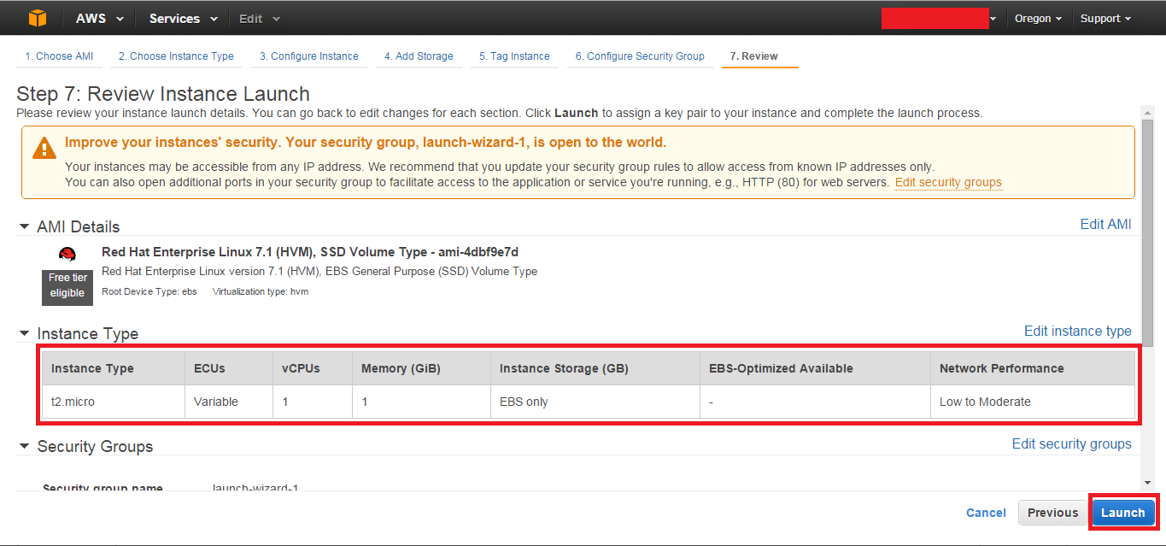Click the AWS orange cube logo

38,18
